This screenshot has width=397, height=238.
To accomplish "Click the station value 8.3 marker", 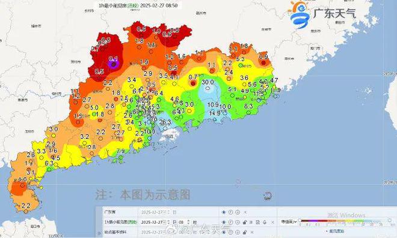I will (x=248, y=113).
